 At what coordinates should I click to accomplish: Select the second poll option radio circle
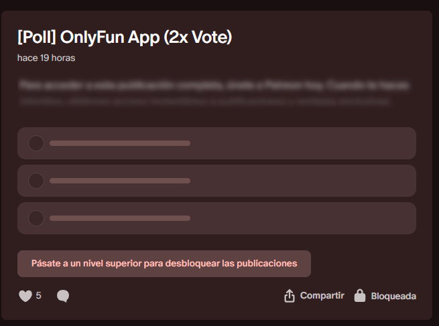[x=36, y=181]
